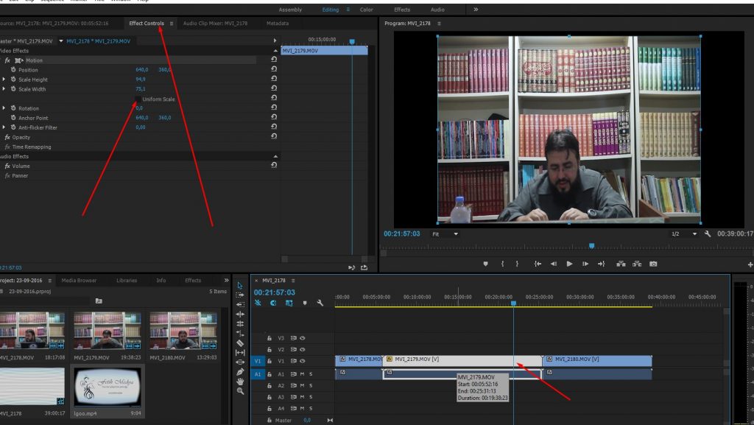Select the MVI_2180.MOV clip on V1
The height and width of the screenshot is (425, 754).
[596, 360]
